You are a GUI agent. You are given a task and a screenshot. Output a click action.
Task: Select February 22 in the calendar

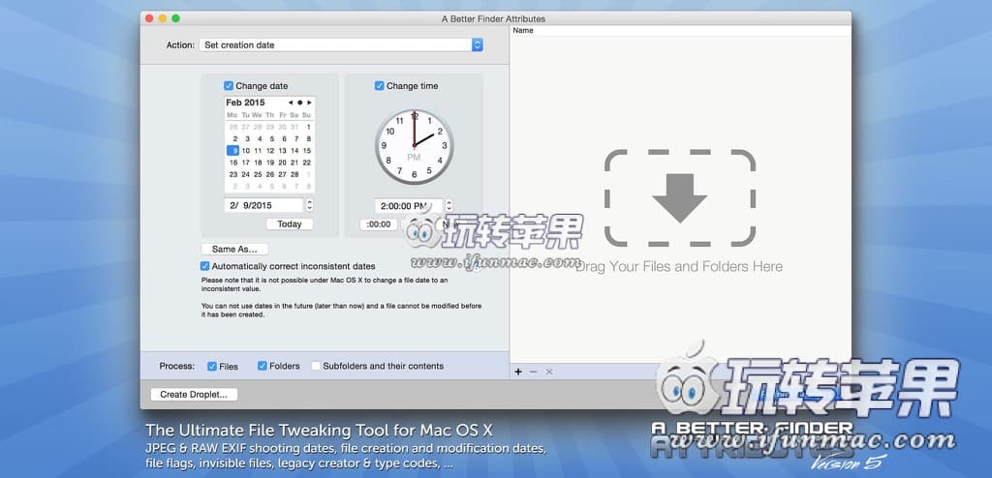click(307, 163)
